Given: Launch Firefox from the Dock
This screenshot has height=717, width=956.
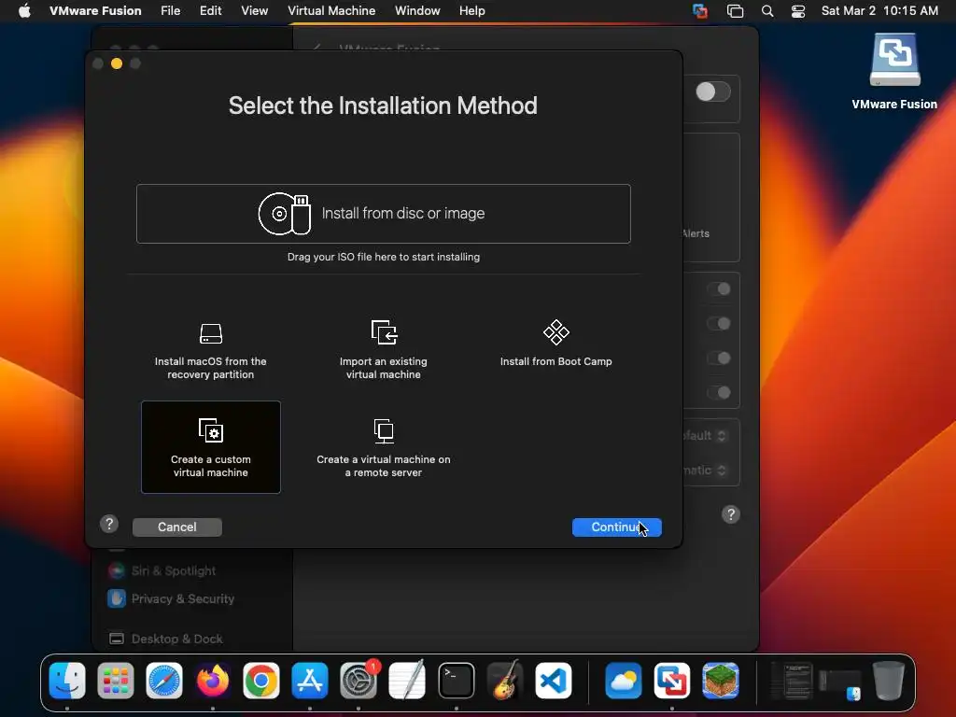Looking at the screenshot, I should (x=212, y=681).
